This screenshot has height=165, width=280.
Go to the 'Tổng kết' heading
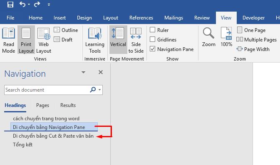(x=23, y=145)
